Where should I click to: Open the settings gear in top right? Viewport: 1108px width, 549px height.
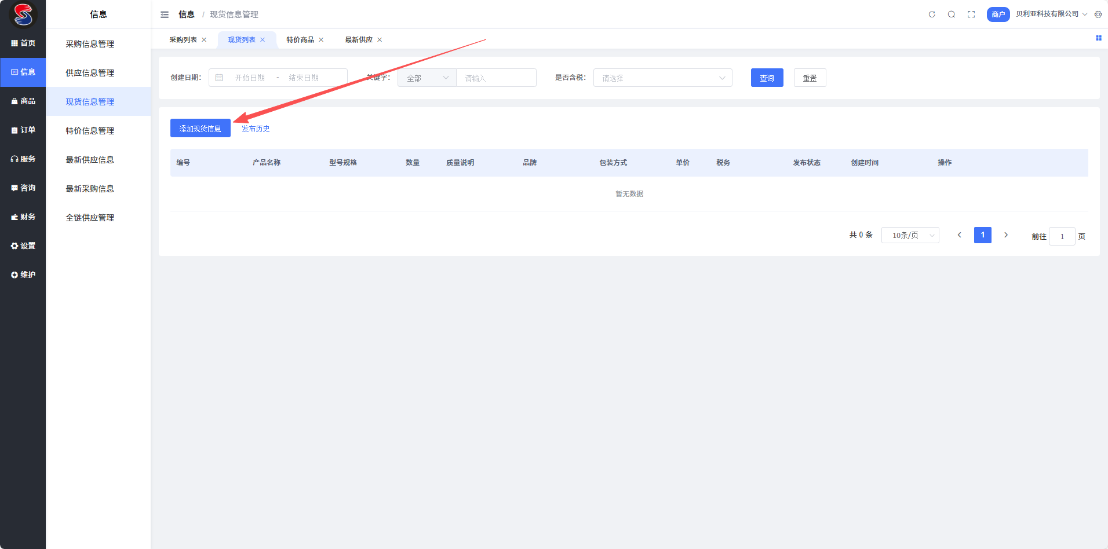point(1098,14)
